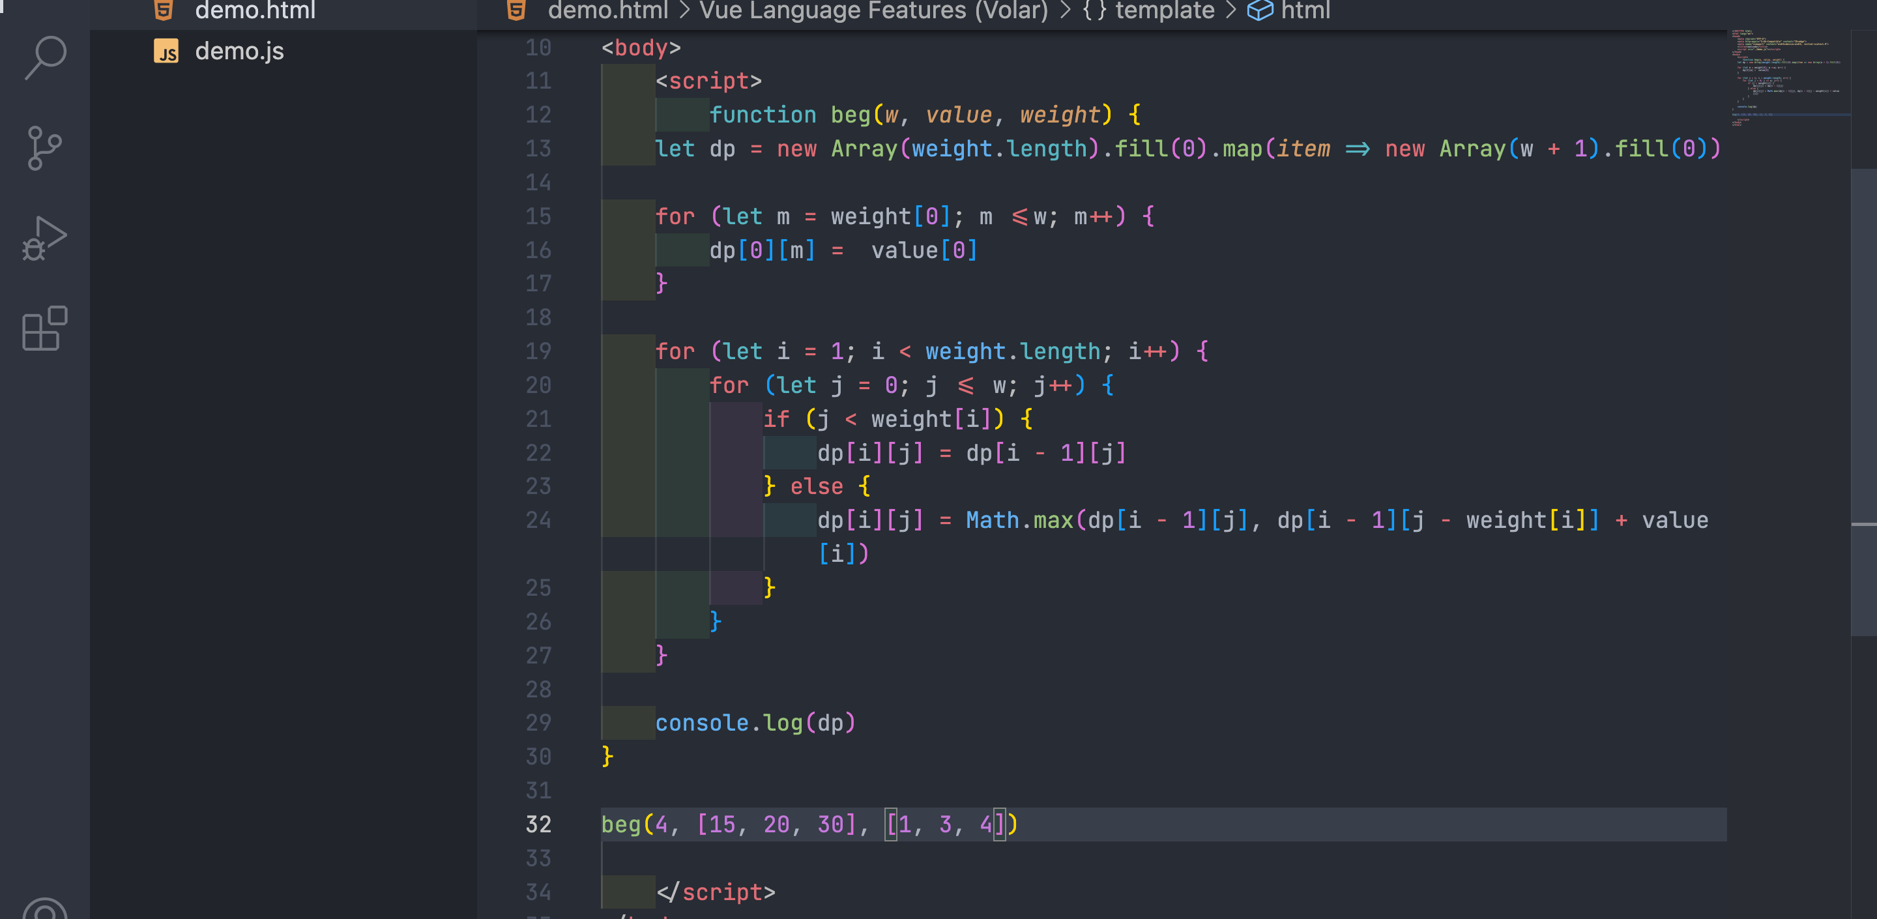The height and width of the screenshot is (919, 1877).
Task: Expand the template breadcrumb dropdown
Action: (x=1165, y=10)
